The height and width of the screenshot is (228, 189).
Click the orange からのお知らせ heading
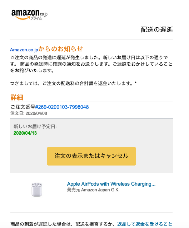(x=61, y=49)
